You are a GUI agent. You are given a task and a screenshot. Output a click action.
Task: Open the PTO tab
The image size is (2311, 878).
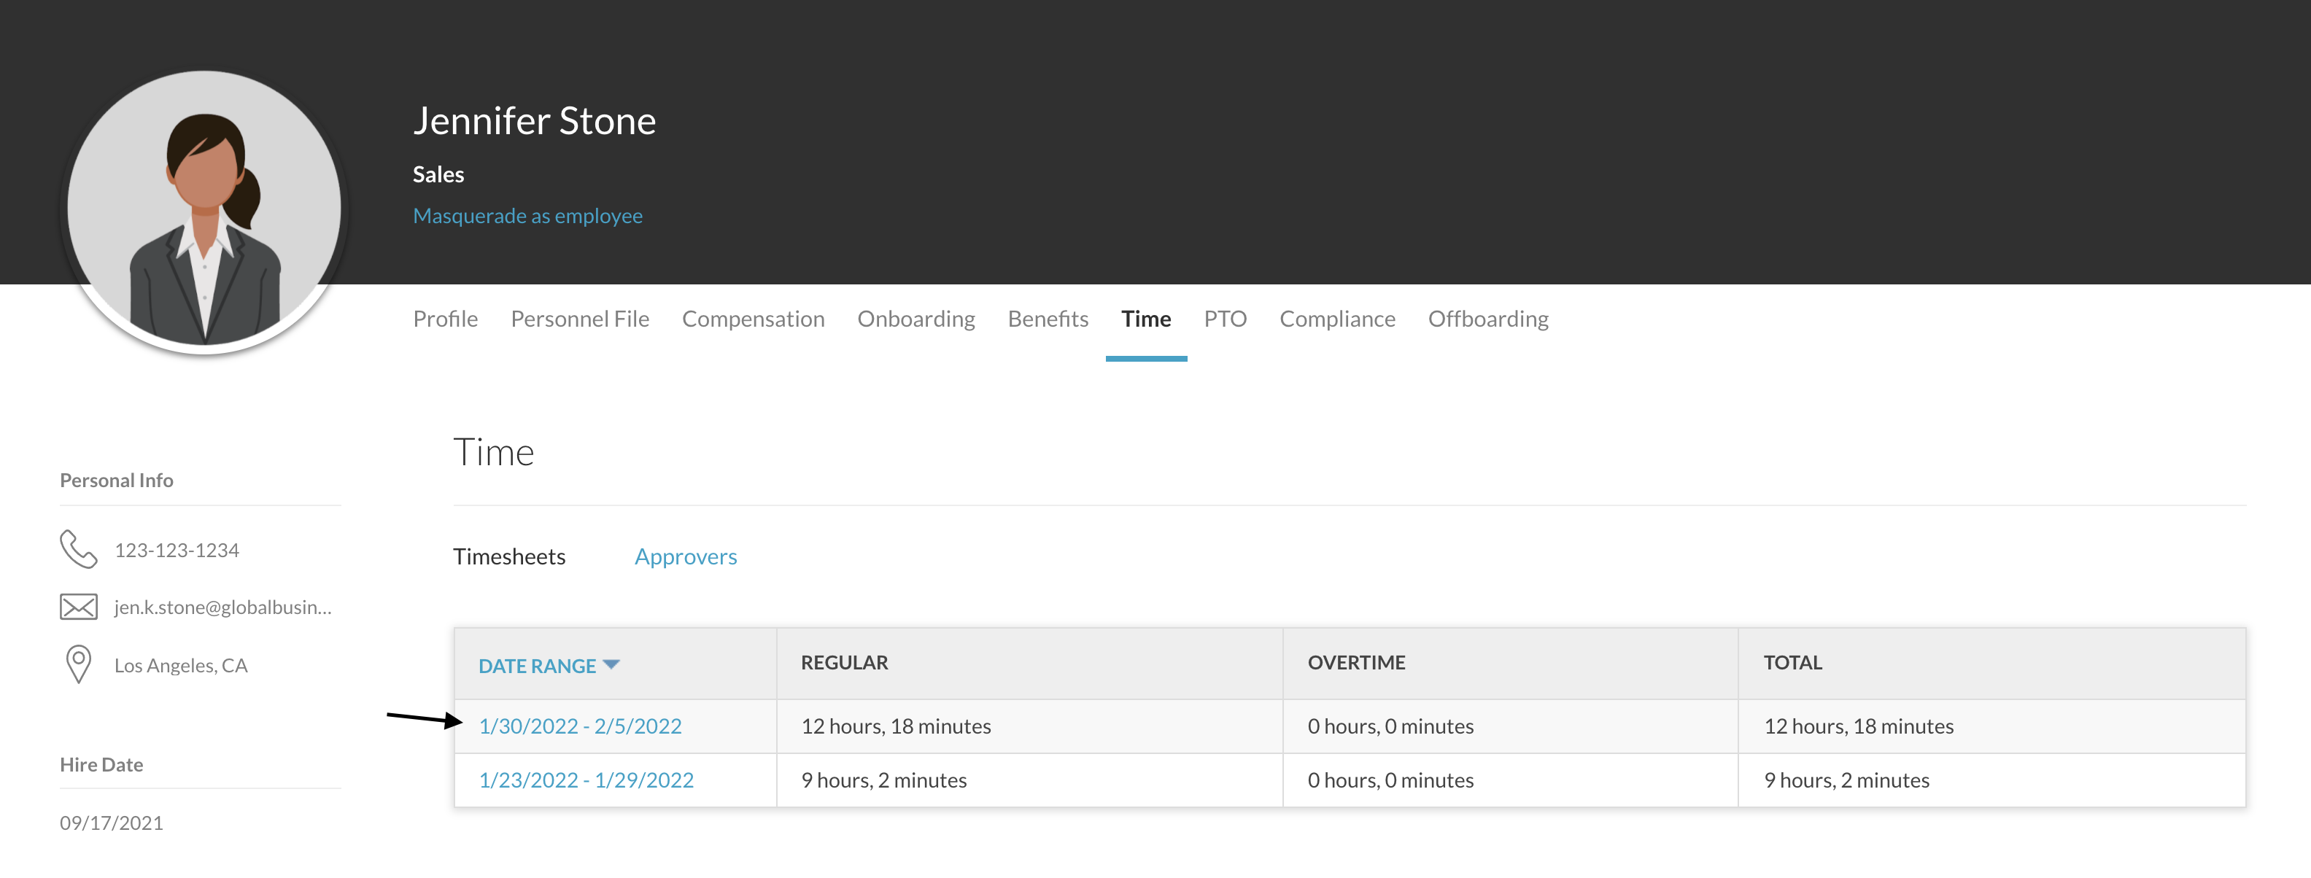click(x=1225, y=319)
